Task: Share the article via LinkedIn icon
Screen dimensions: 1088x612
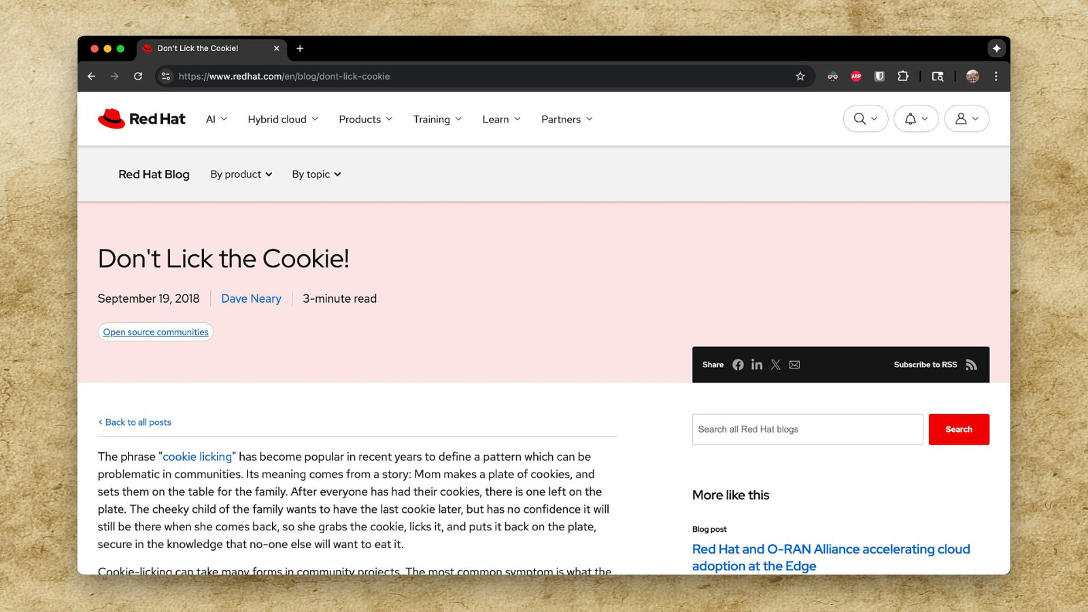Action: coord(757,365)
